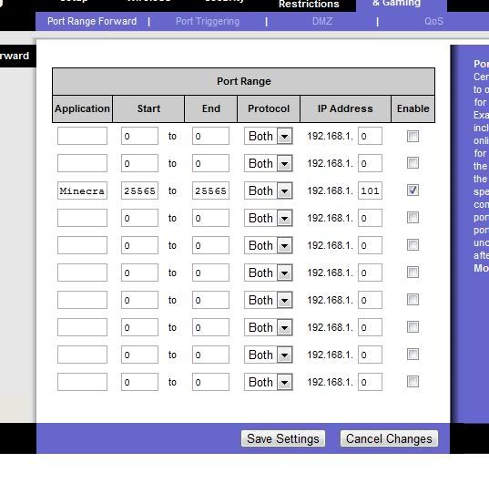Click the Start port field showing 25565
Screen dimensions: 489x494
(x=139, y=190)
